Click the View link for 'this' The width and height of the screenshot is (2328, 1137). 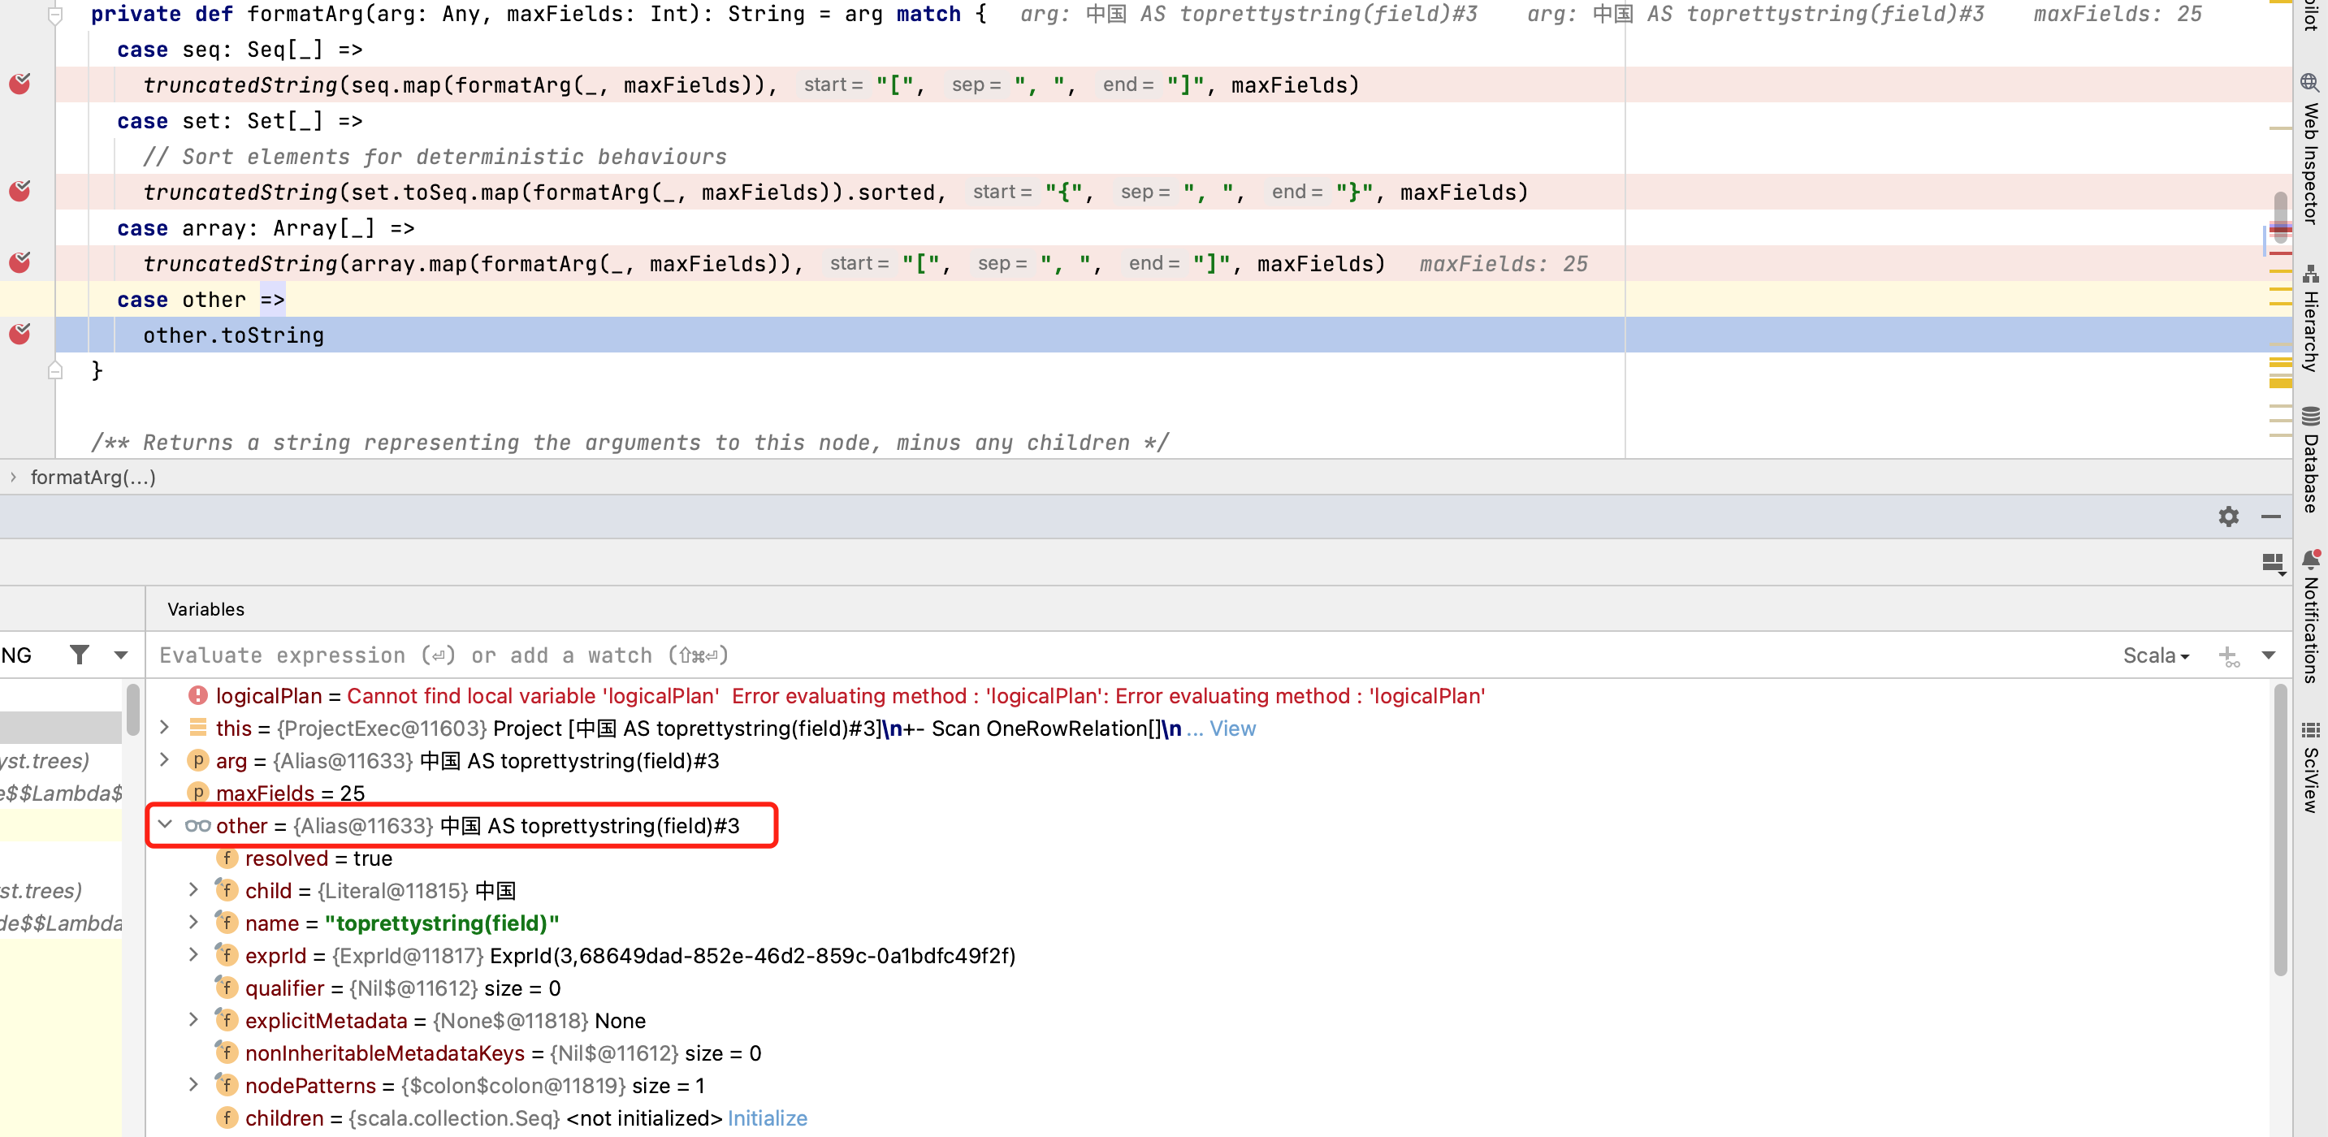[1231, 728]
